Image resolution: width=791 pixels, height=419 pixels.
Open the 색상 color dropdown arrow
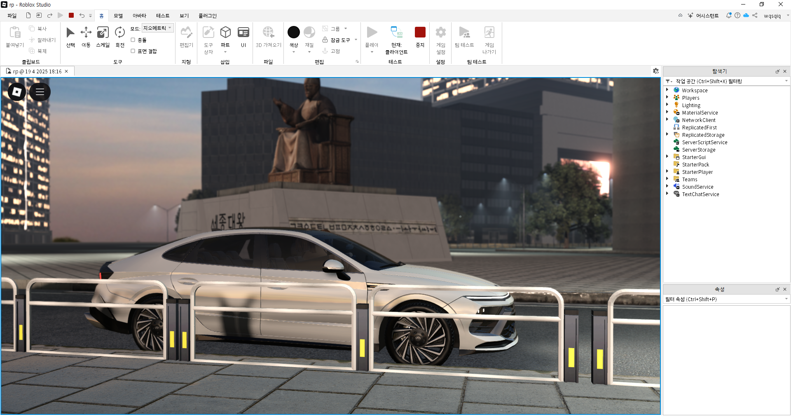click(294, 52)
